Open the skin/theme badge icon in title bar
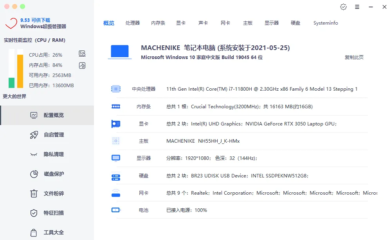 (x=343, y=7)
